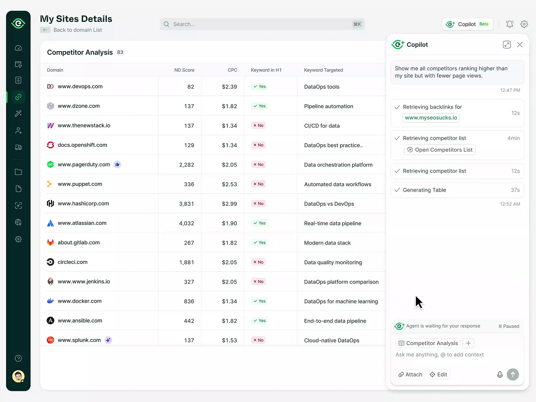Viewport: 536px width, 402px height.
Task: Click the Data orchestration platform keyword
Action: (x=338, y=164)
